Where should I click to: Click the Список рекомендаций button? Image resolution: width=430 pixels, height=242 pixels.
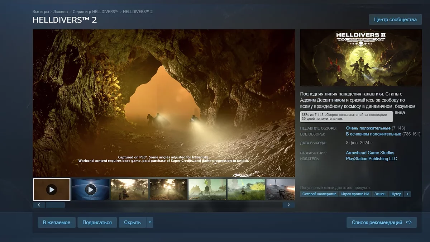pos(381,222)
